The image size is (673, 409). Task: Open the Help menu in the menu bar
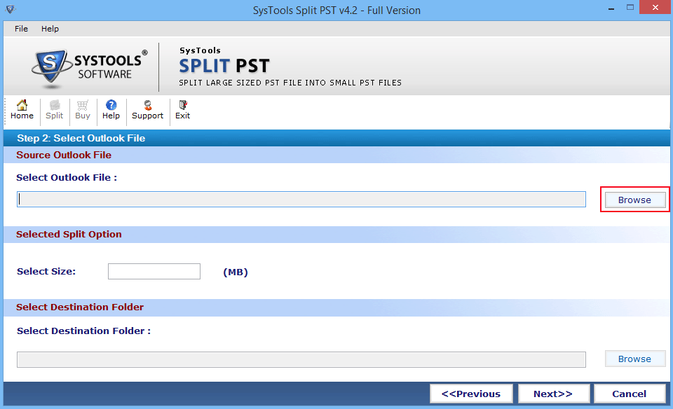point(50,29)
